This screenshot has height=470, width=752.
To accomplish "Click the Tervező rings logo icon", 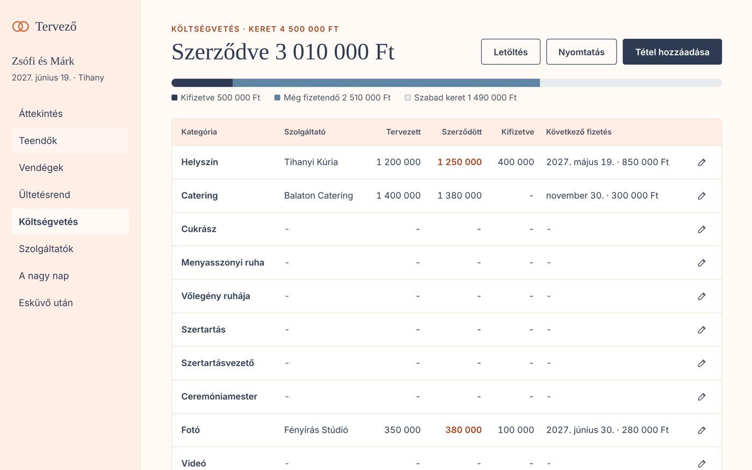I will pyautogui.click(x=20, y=26).
